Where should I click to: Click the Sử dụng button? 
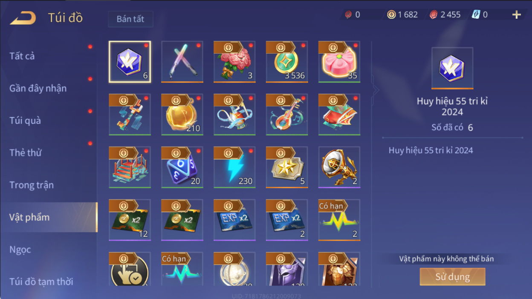[452, 277]
